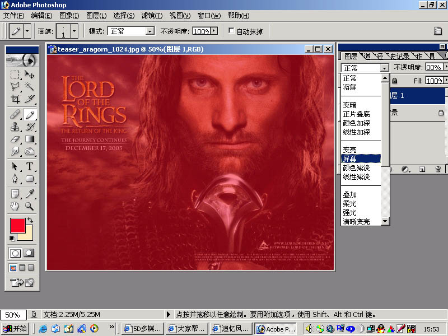Select the Eyedropper tool

coord(30,194)
